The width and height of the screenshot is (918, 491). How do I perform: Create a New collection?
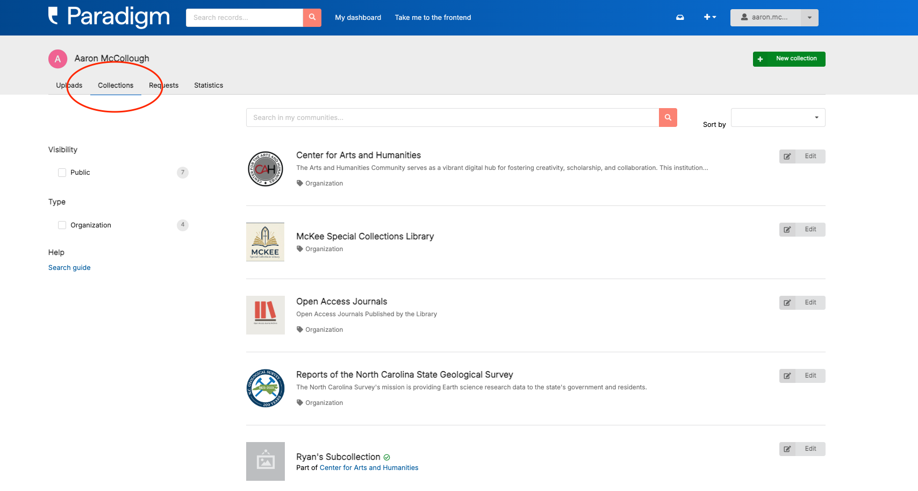point(789,59)
